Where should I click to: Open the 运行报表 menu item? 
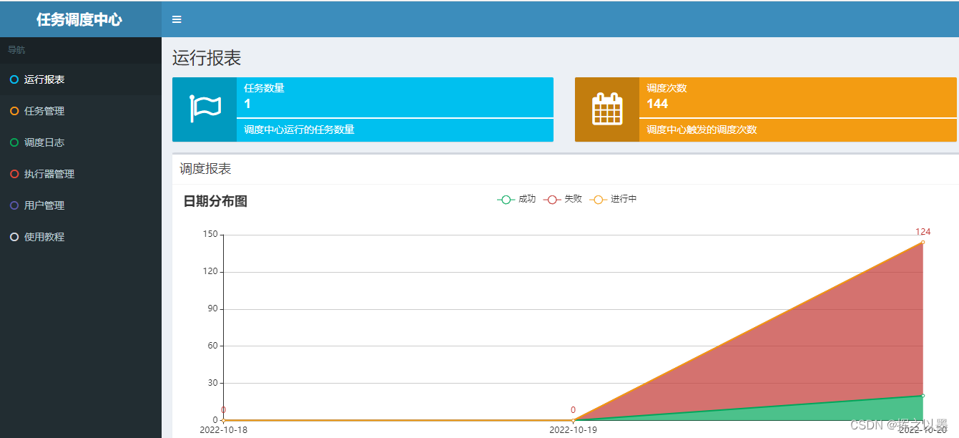pos(81,79)
